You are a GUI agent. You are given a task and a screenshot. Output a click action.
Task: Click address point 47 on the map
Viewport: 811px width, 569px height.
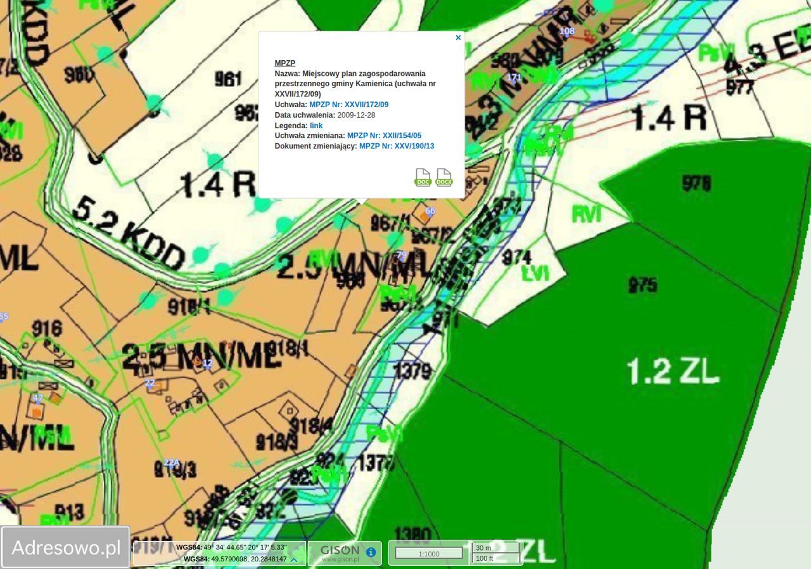tap(37, 398)
